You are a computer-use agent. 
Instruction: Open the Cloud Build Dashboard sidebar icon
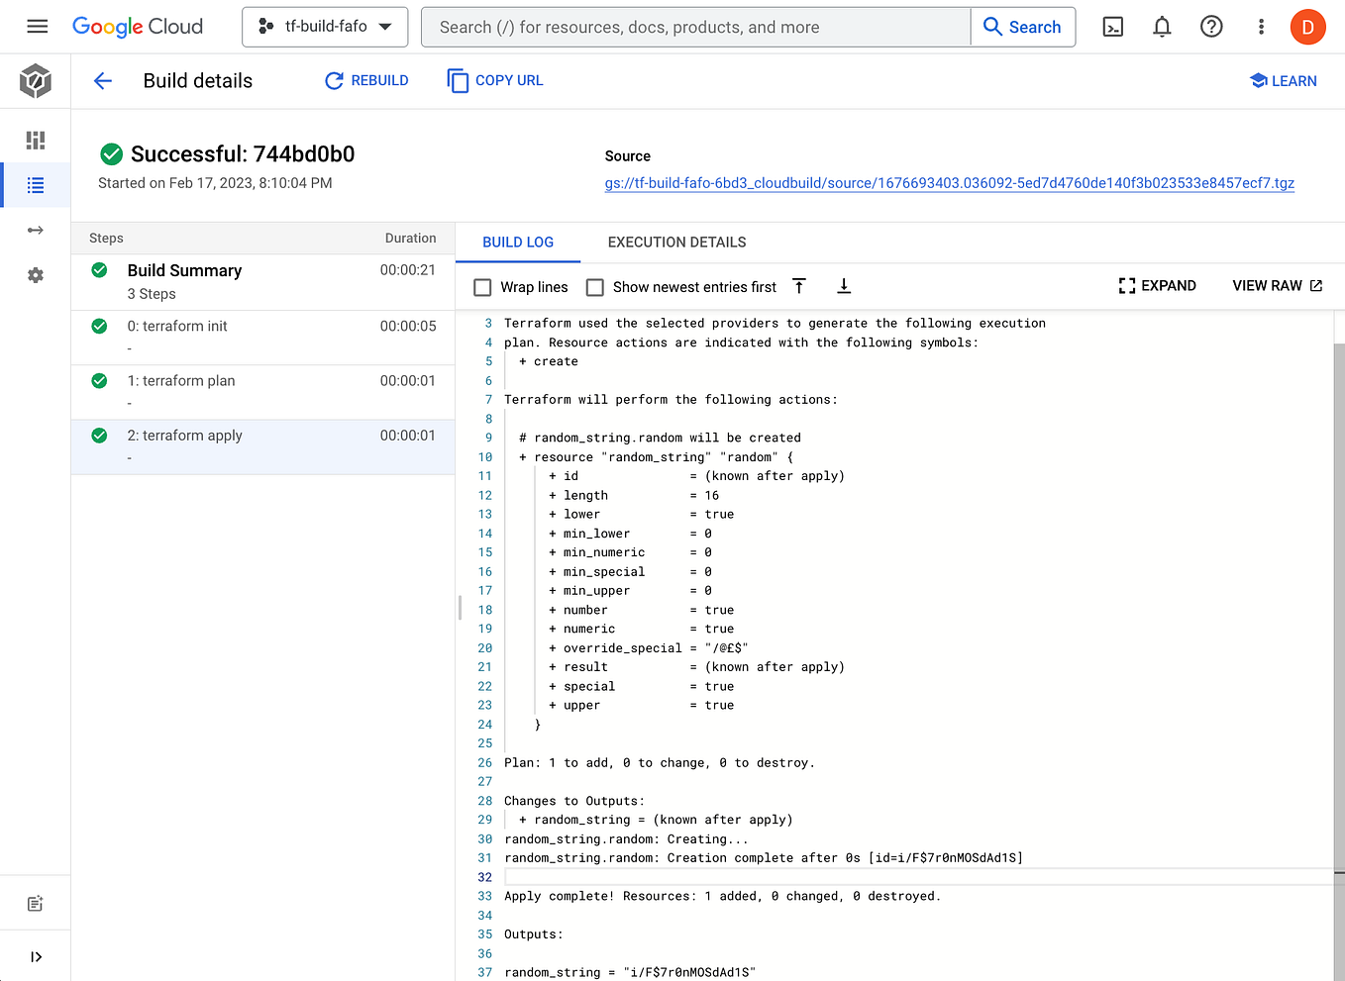(x=36, y=140)
